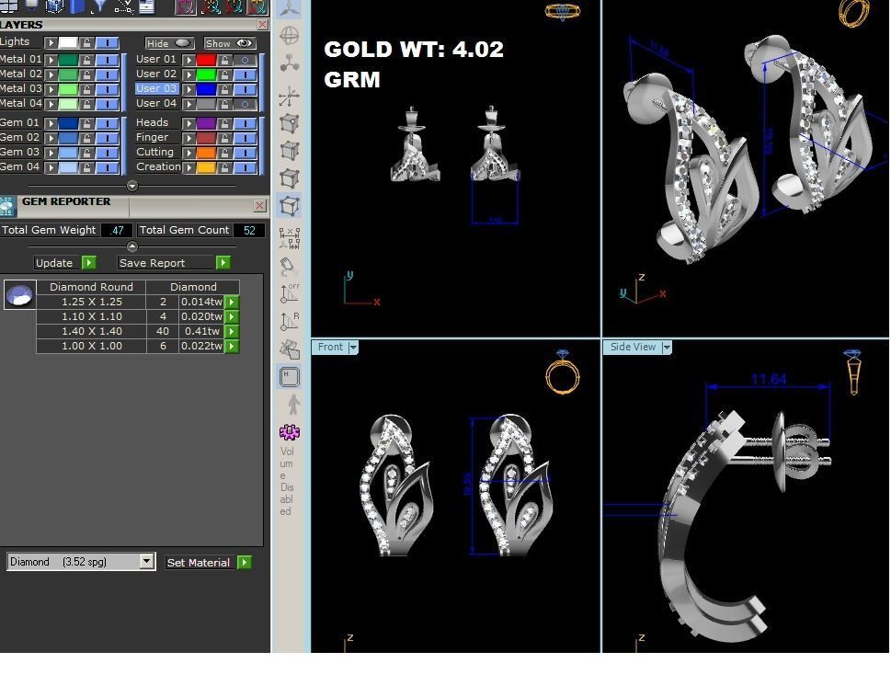
Task: Click the Show layers button
Action: pyautogui.click(x=230, y=43)
